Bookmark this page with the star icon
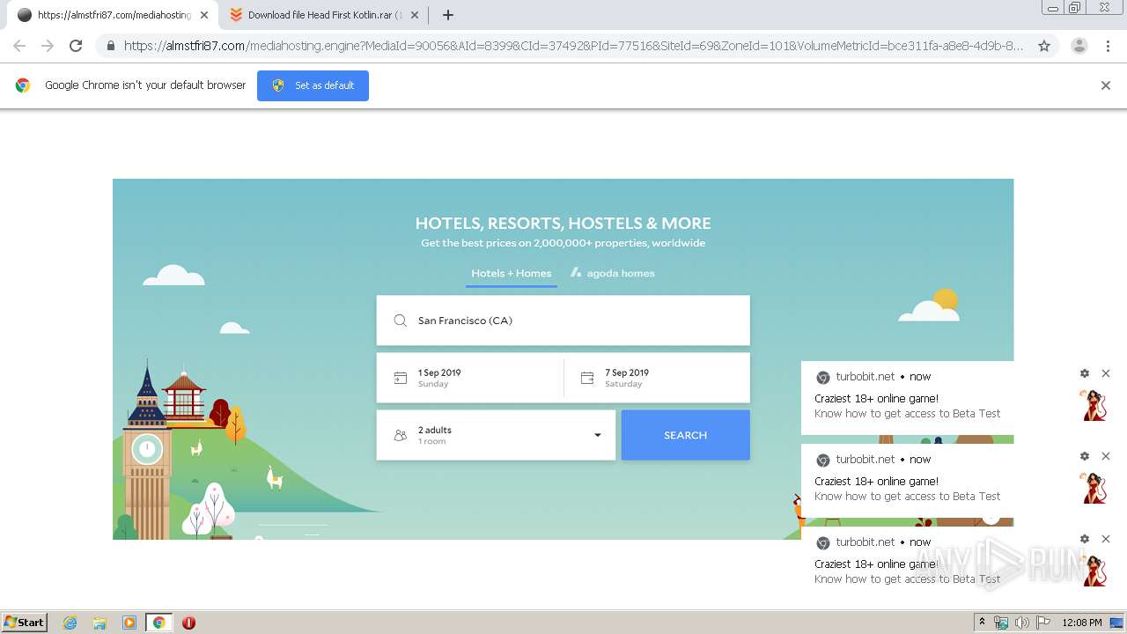1127x634 pixels. pos(1044,46)
